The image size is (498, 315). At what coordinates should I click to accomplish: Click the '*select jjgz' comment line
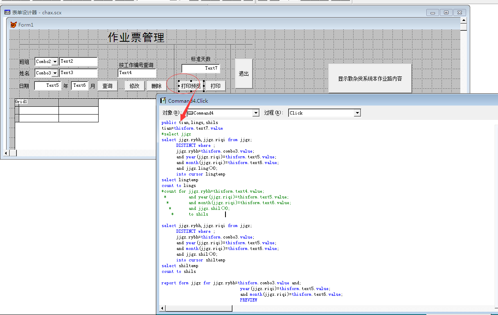coord(176,134)
